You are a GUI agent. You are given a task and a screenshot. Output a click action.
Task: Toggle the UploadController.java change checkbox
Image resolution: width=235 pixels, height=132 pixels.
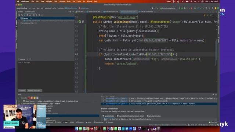click(x=23, y=21)
